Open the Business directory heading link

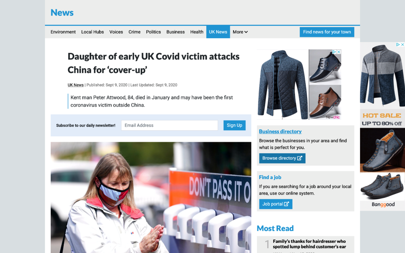tap(280, 132)
